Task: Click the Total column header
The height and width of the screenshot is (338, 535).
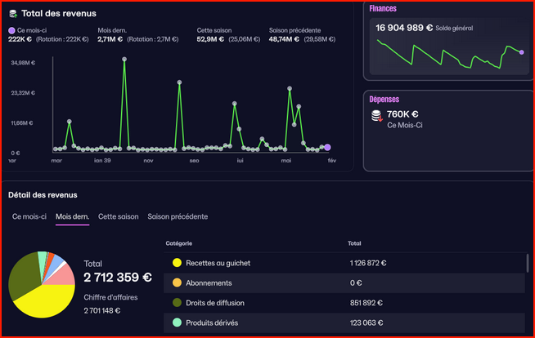Action: 354,243
